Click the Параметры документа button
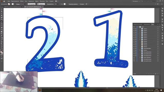164x92 pixels. tap(73, 4)
